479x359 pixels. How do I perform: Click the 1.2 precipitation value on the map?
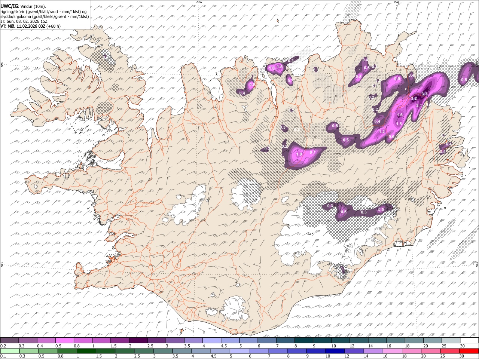click(x=382, y=132)
